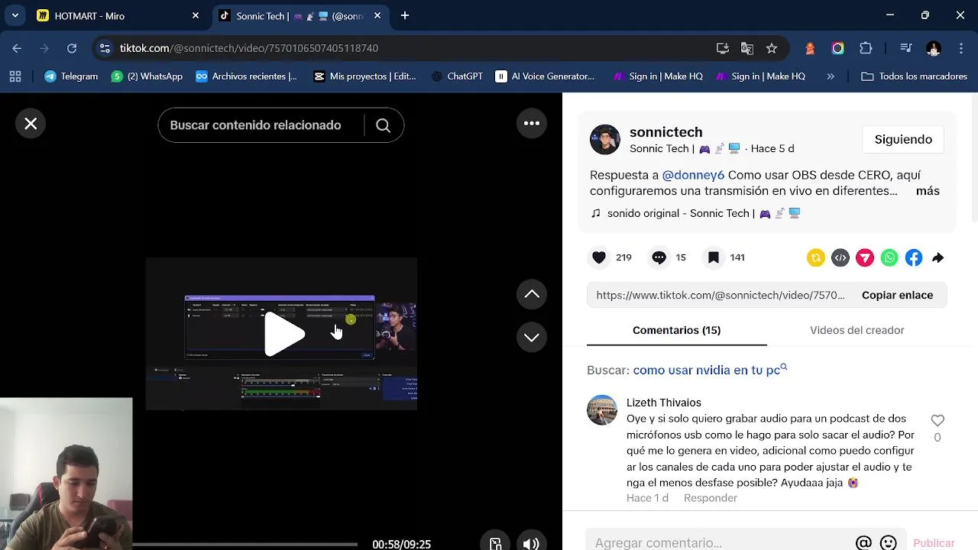Open the AI Voice Generator bookmark

[x=545, y=76]
